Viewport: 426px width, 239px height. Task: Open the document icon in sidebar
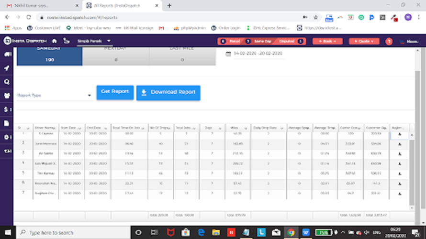point(7,123)
